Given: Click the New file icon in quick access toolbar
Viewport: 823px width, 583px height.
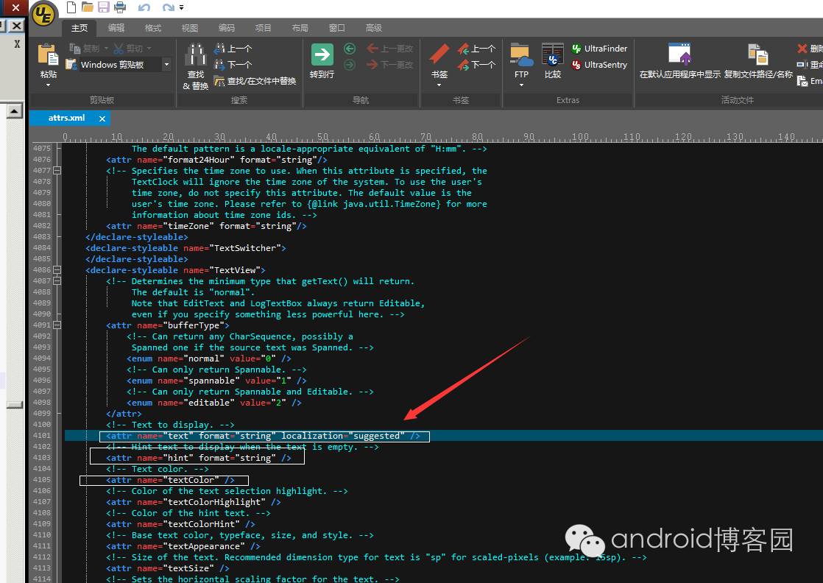Looking at the screenshot, I should (71, 7).
